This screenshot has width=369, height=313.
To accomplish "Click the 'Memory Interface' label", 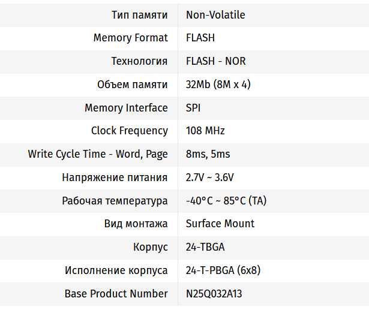I will tap(126, 108).
